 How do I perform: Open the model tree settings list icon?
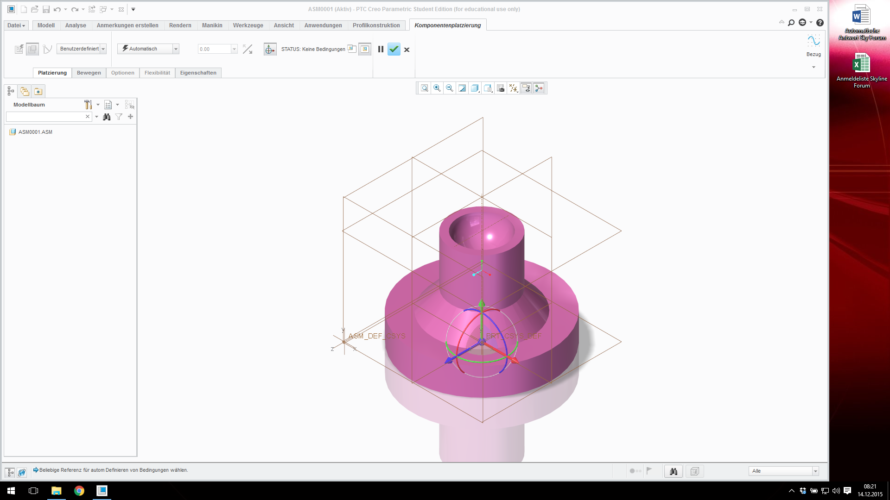point(109,105)
